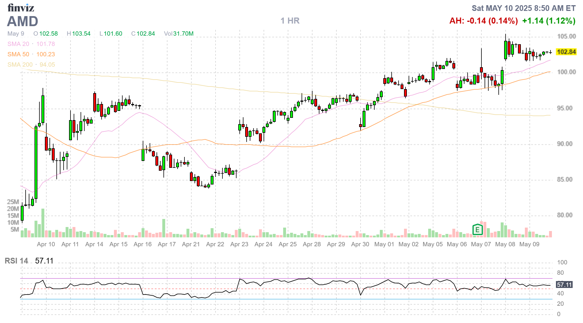The image size is (583, 323).
Task: Click the SMA 50 legend label
Action: point(18,54)
